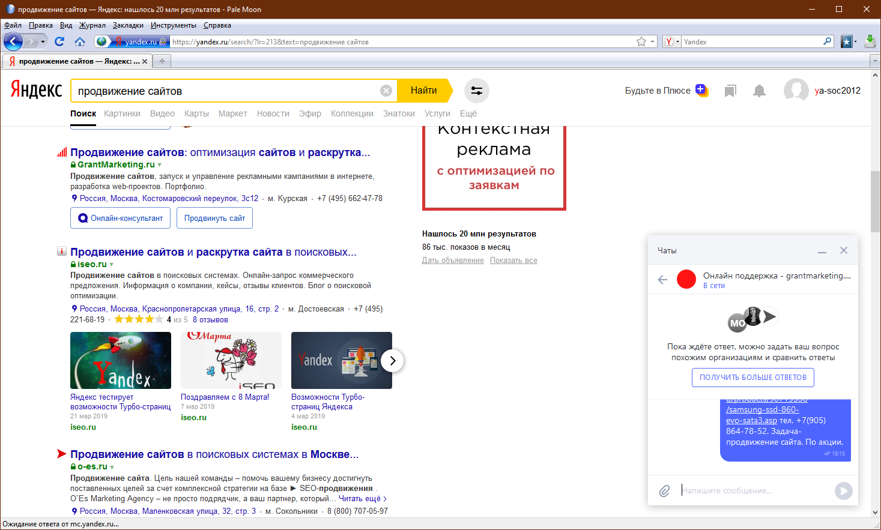Expand the GrantMarketing.ru result menu arrow
Image resolution: width=881 pixels, height=530 pixels.
(x=159, y=164)
